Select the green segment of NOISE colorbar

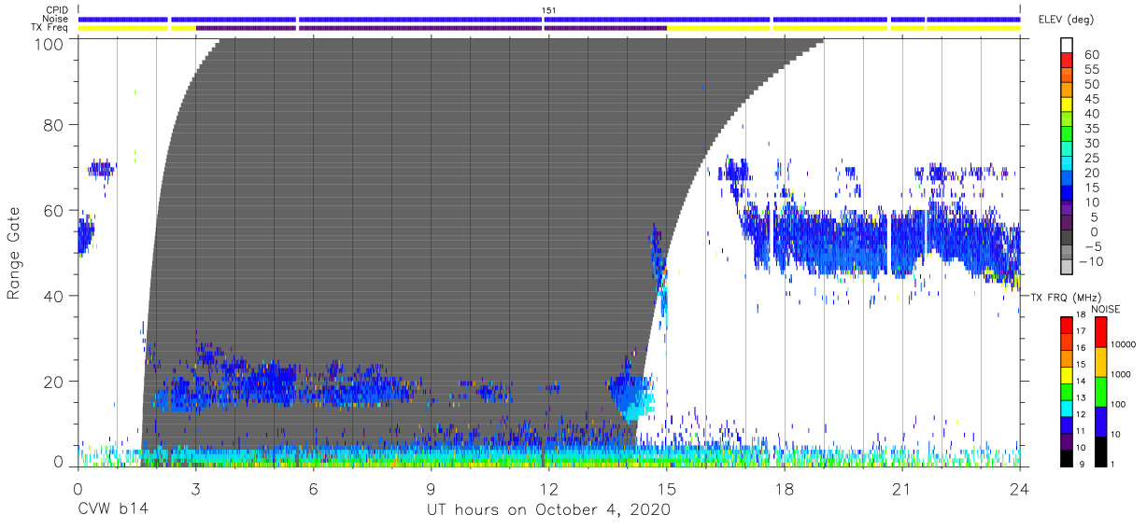[1101, 391]
